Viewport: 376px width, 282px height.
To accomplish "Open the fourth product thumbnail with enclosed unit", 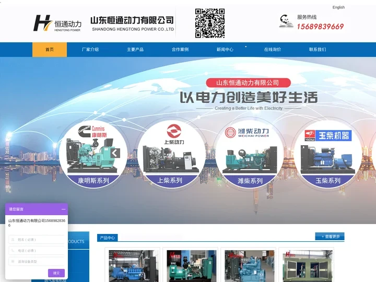I will [308, 266].
